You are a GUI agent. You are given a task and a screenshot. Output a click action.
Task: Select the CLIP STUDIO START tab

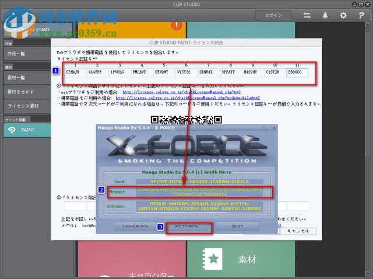tap(38, 30)
